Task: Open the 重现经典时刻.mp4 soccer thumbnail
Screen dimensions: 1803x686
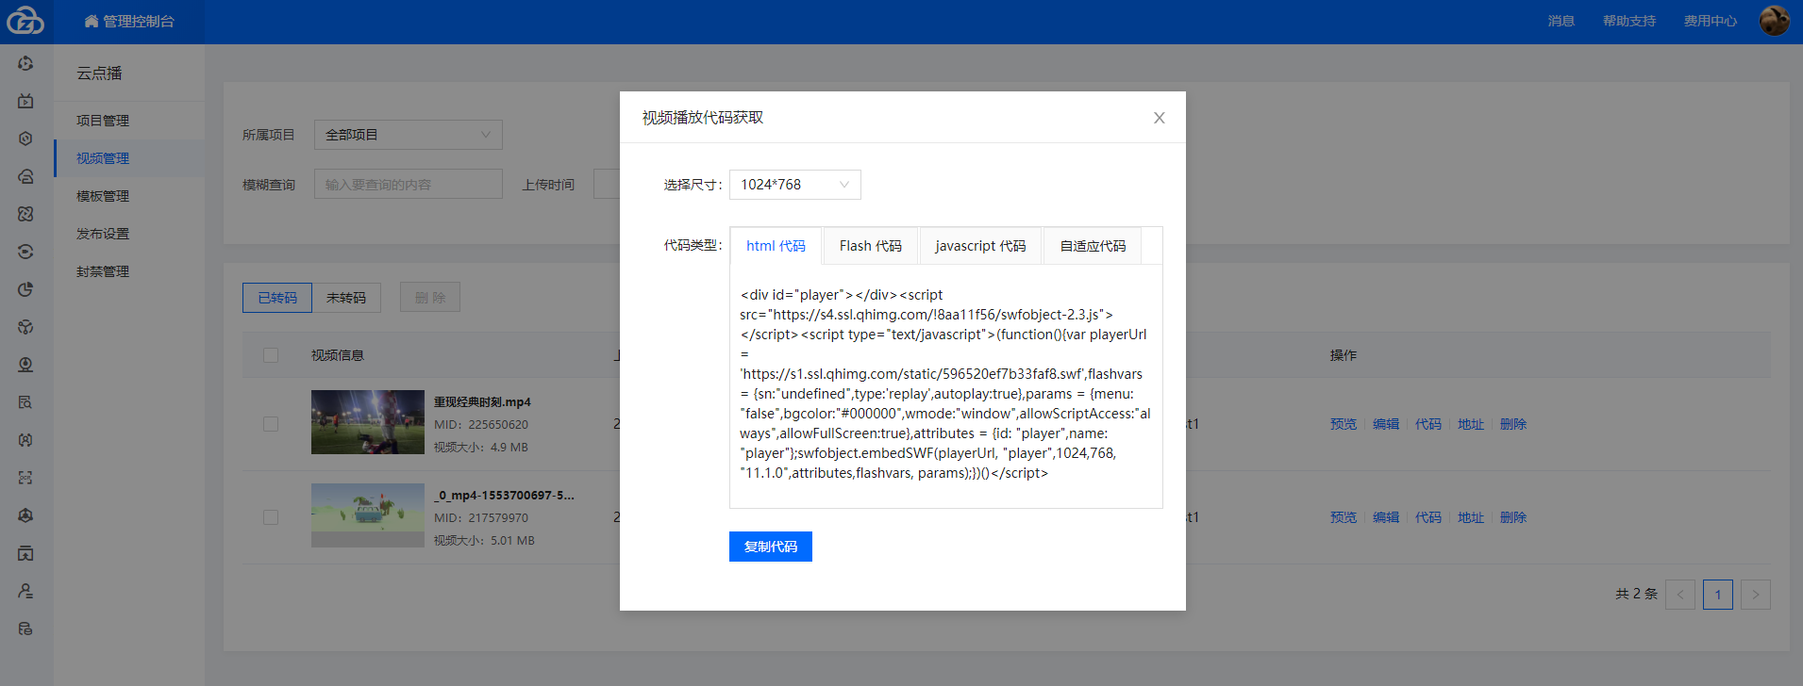Action: (x=368, y=422)
